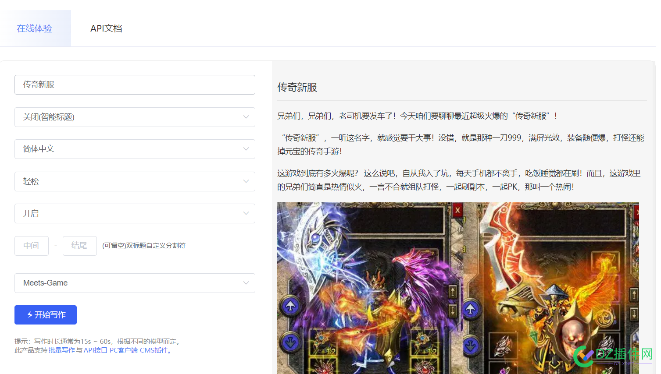This screenshot has width=661, height=374.
Task: Open the 开启 option dropdown
Action: click(x=135, y=213)
